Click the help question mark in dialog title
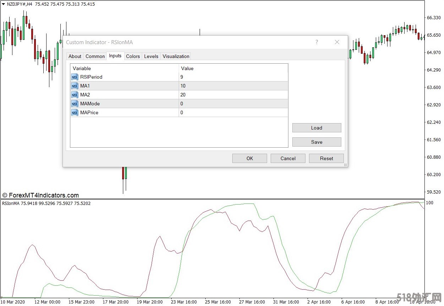Image resolution: width=444 pixels, height=306 pixels. [x=317, y=42]
